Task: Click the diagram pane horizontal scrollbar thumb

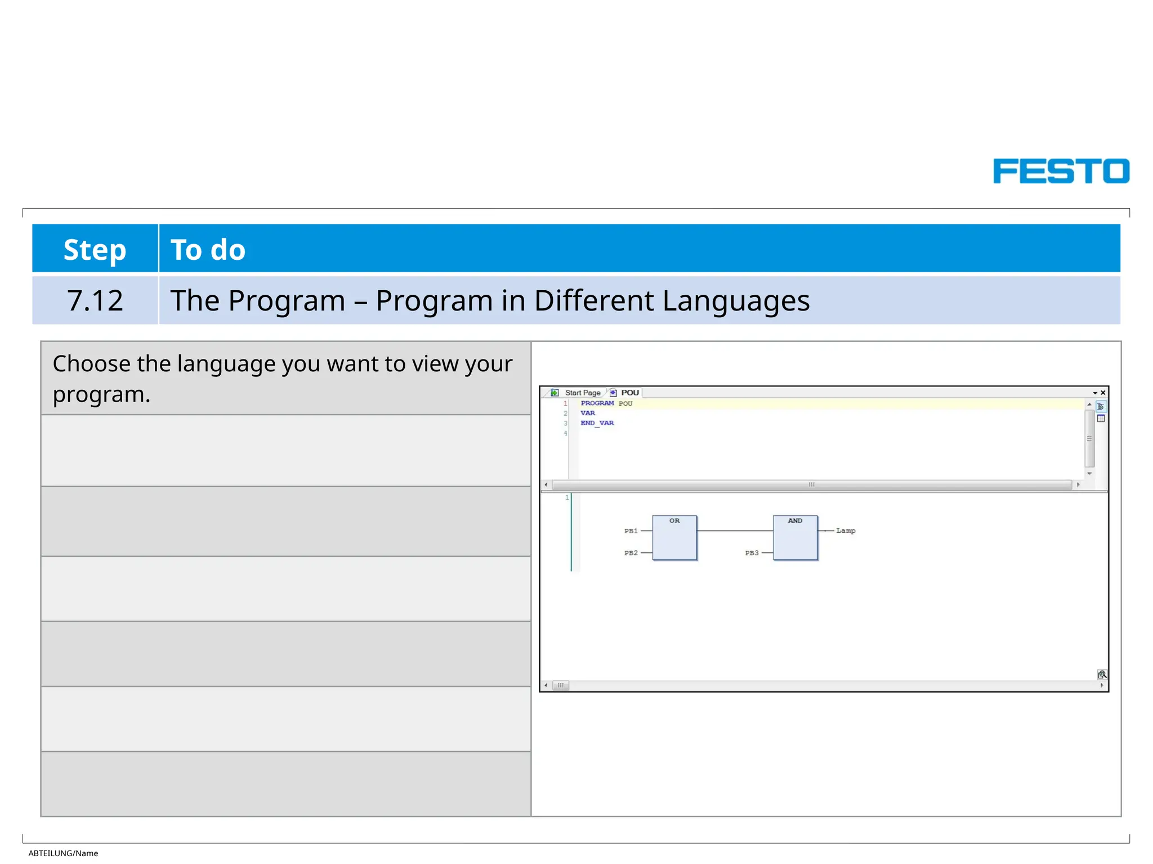Action: click(561, 685)
